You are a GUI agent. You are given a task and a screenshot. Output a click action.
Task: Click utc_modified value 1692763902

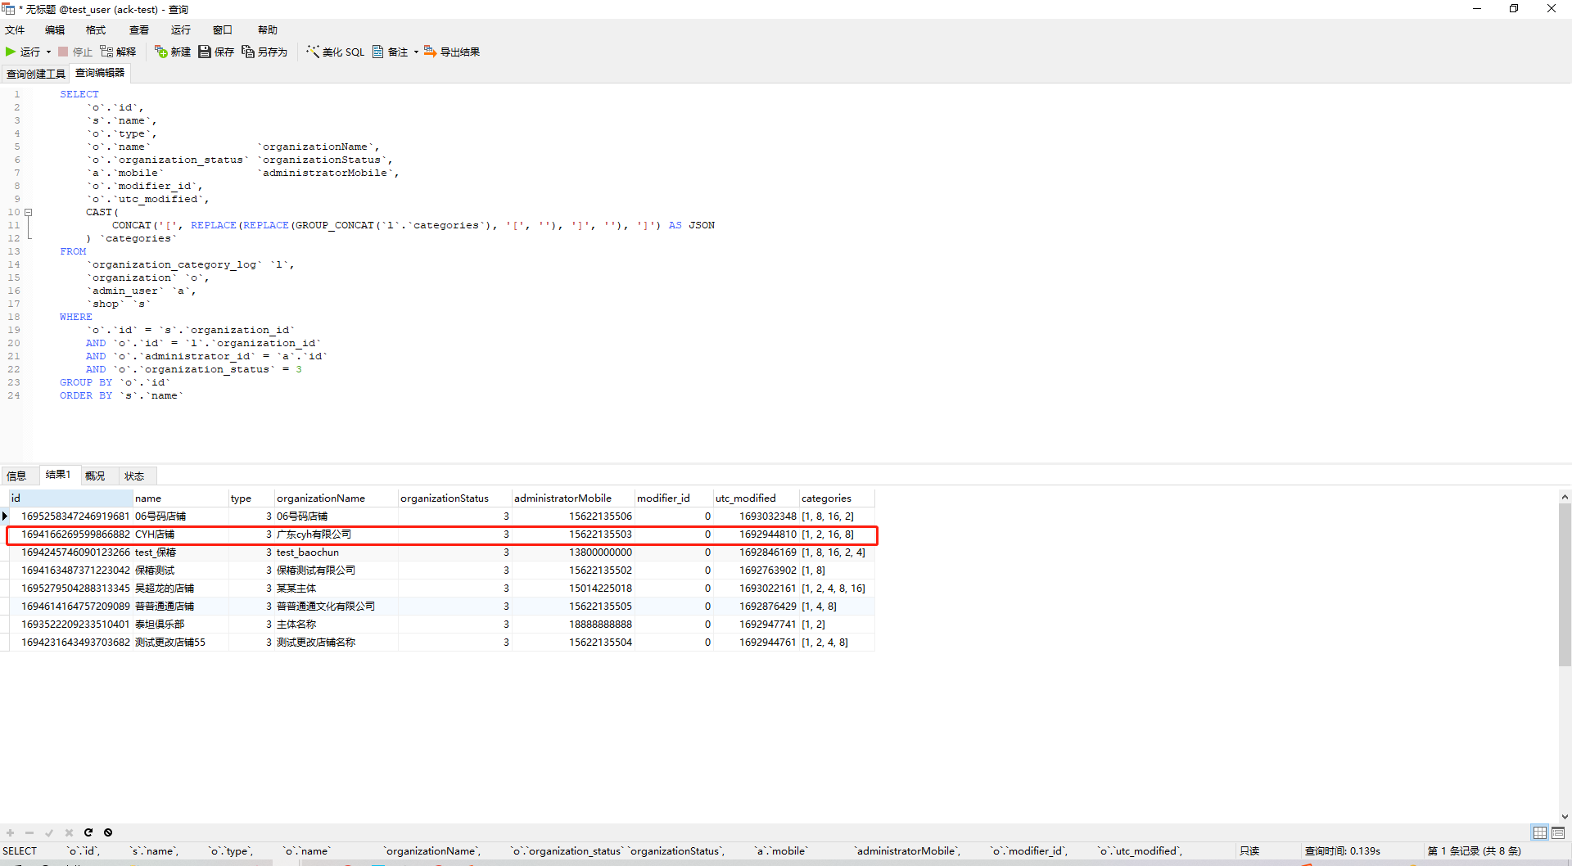pyautogui.click(x=756, y=571)
